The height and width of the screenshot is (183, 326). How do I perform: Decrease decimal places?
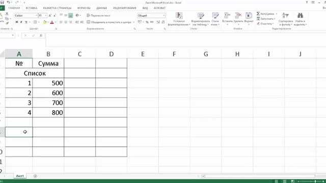pyautogui.click(x=163, y=22)
